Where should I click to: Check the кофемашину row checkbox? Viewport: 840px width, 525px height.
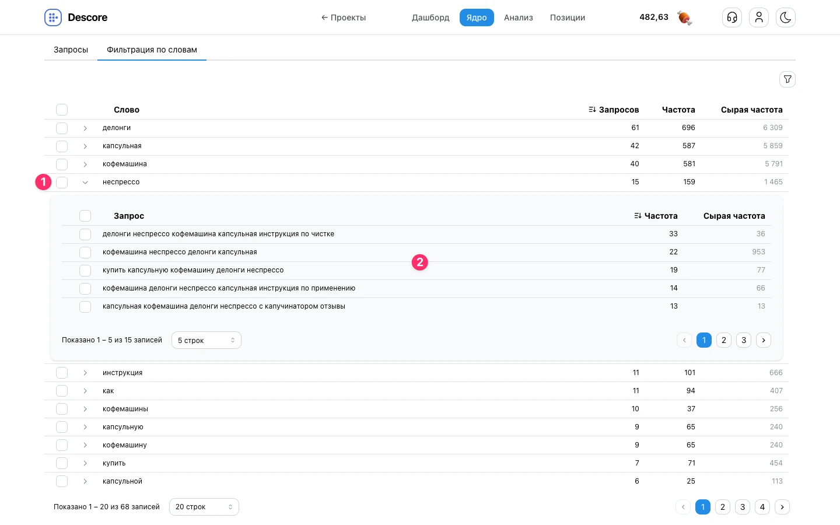click(62, 445)
